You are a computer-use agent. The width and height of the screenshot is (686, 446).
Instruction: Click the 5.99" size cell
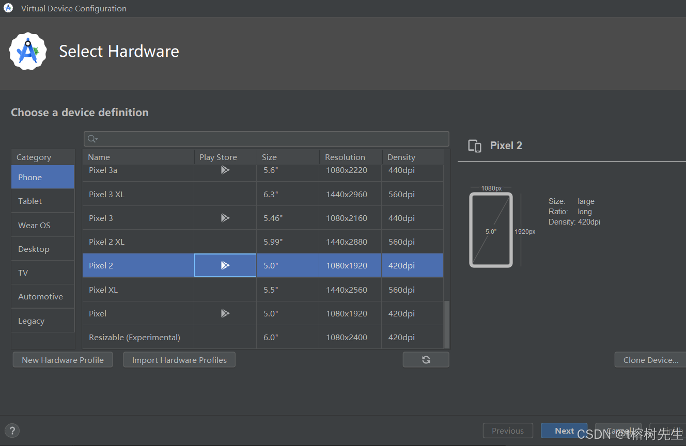click(288, 242)
